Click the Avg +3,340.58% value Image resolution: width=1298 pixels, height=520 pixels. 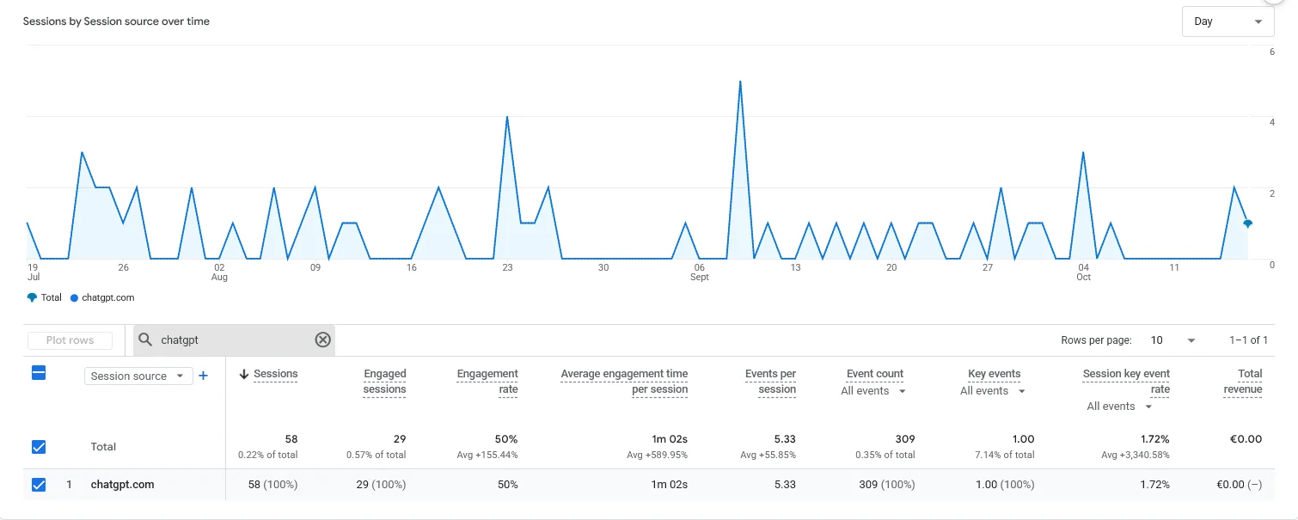click(1136, 455)
